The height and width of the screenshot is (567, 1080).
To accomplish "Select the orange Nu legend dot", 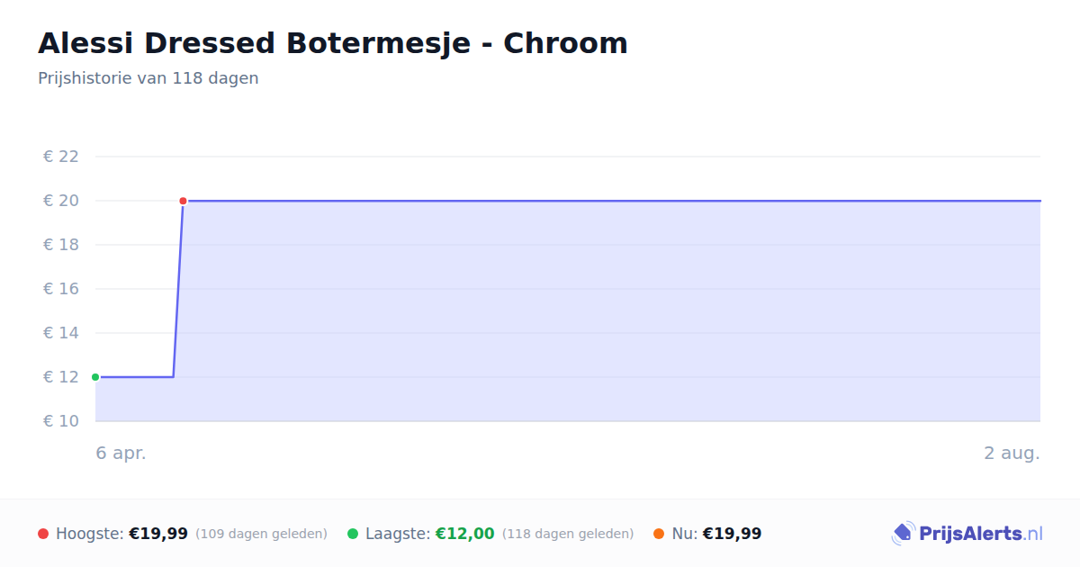I will tap(659, 534).
